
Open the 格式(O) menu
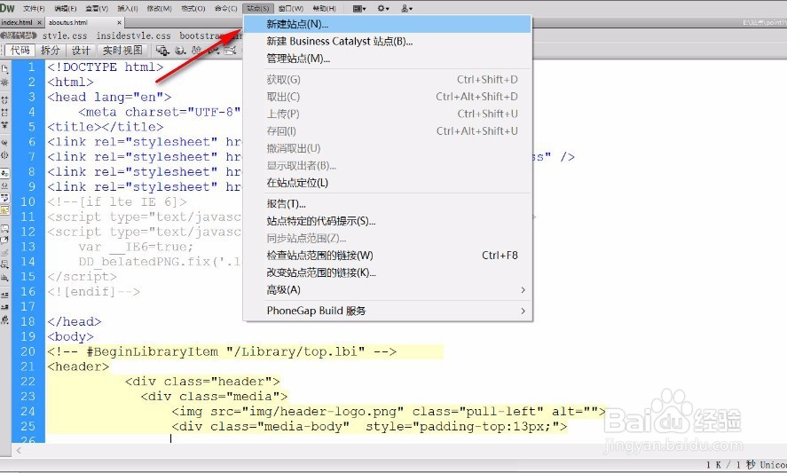pyautogui.click(x=193, y=9)
